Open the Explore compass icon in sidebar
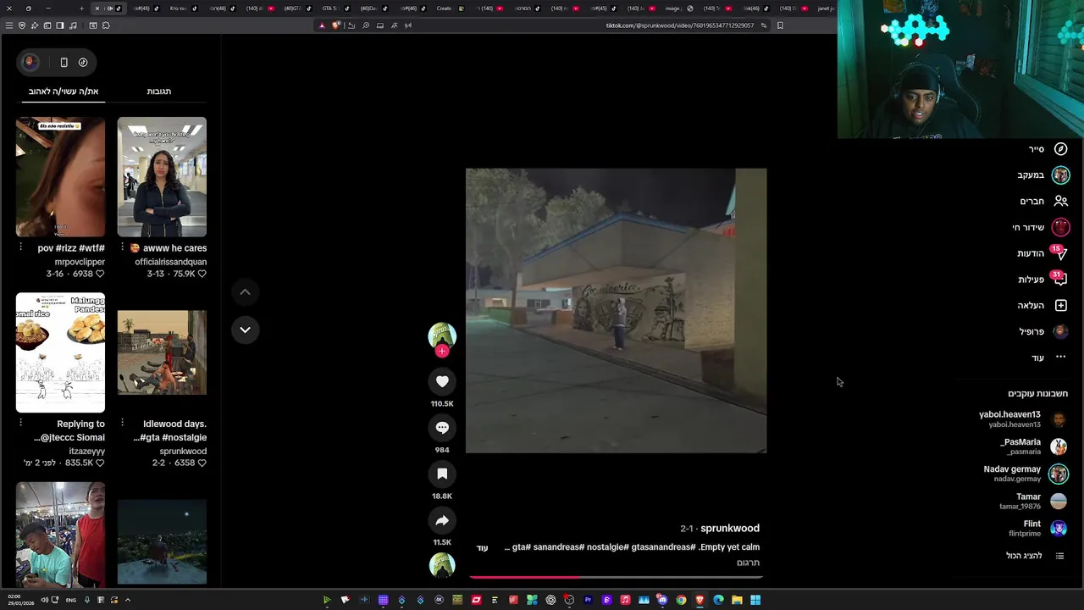 [x=1060, y=149]
